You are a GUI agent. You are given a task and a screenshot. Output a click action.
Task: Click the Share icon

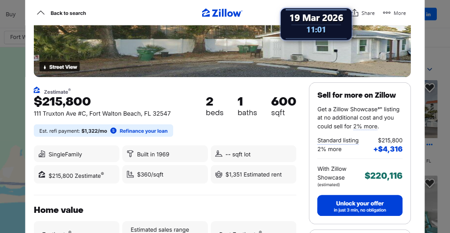356,13
